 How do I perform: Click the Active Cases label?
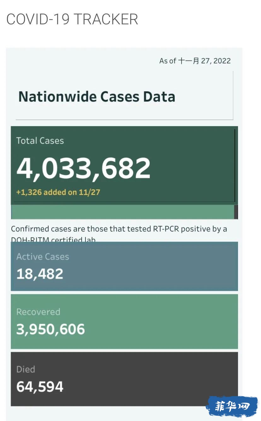(x=43, y=256)
